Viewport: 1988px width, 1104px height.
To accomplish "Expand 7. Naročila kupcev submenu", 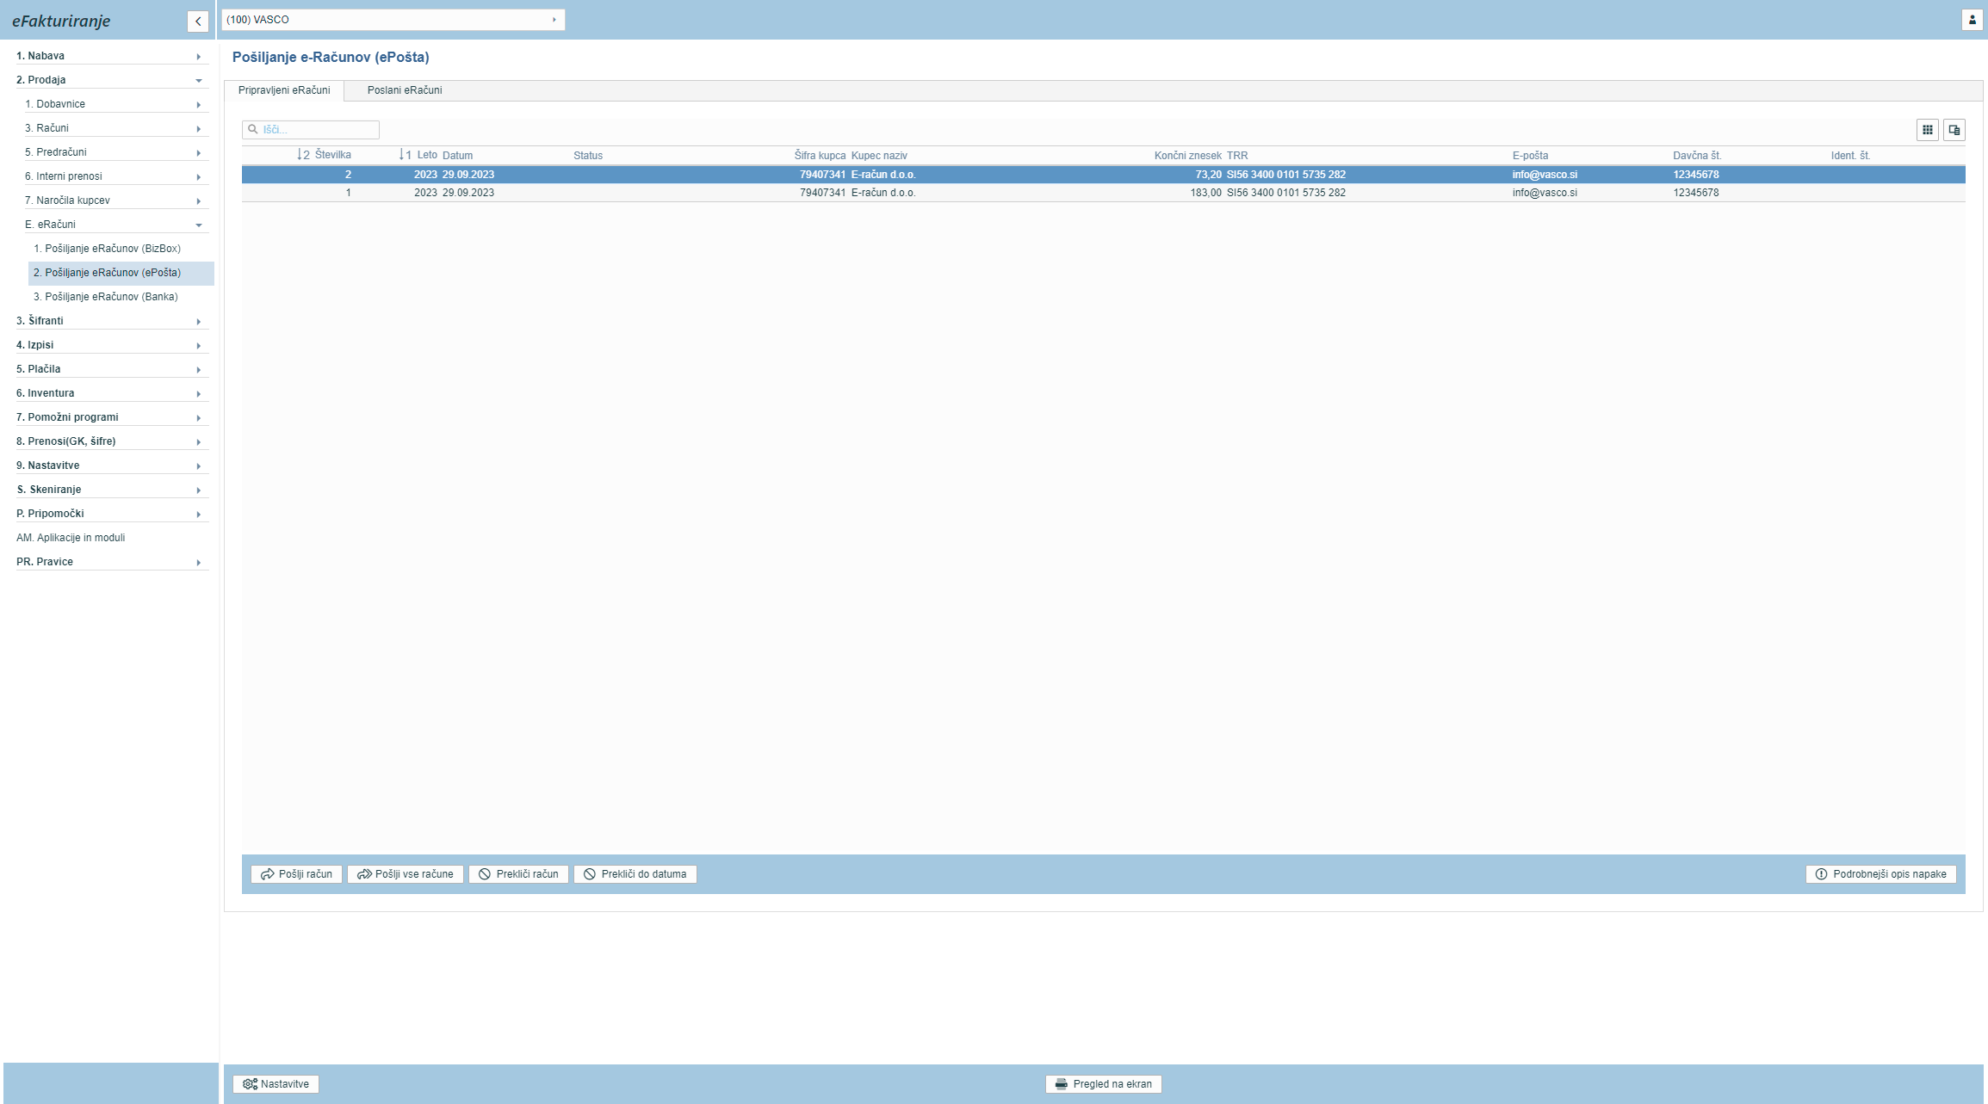I will coord(116,200).
